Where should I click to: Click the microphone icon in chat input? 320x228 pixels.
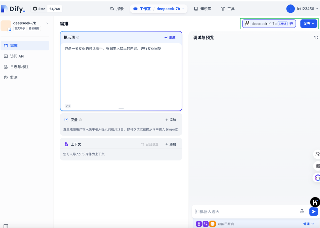302,212
